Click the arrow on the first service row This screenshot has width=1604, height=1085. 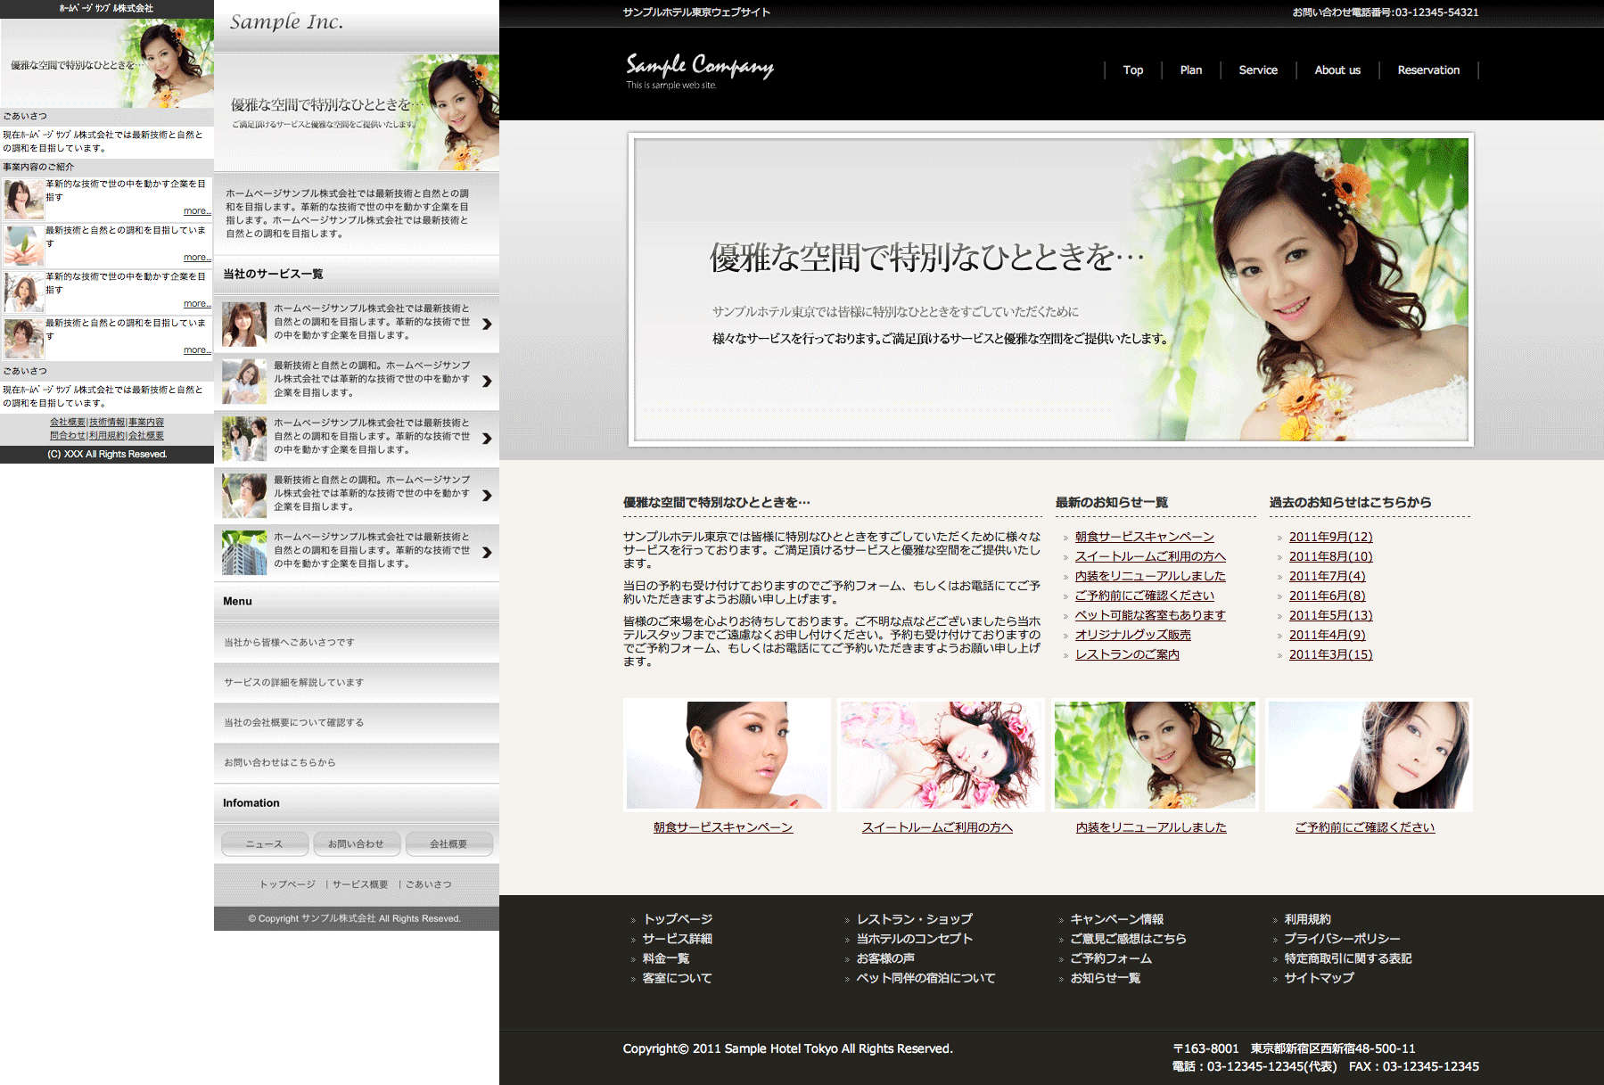click(487, 324)
